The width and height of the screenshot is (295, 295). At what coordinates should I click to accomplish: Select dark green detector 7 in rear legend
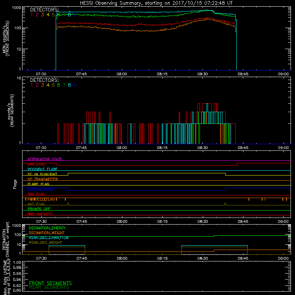coord(64,85)
